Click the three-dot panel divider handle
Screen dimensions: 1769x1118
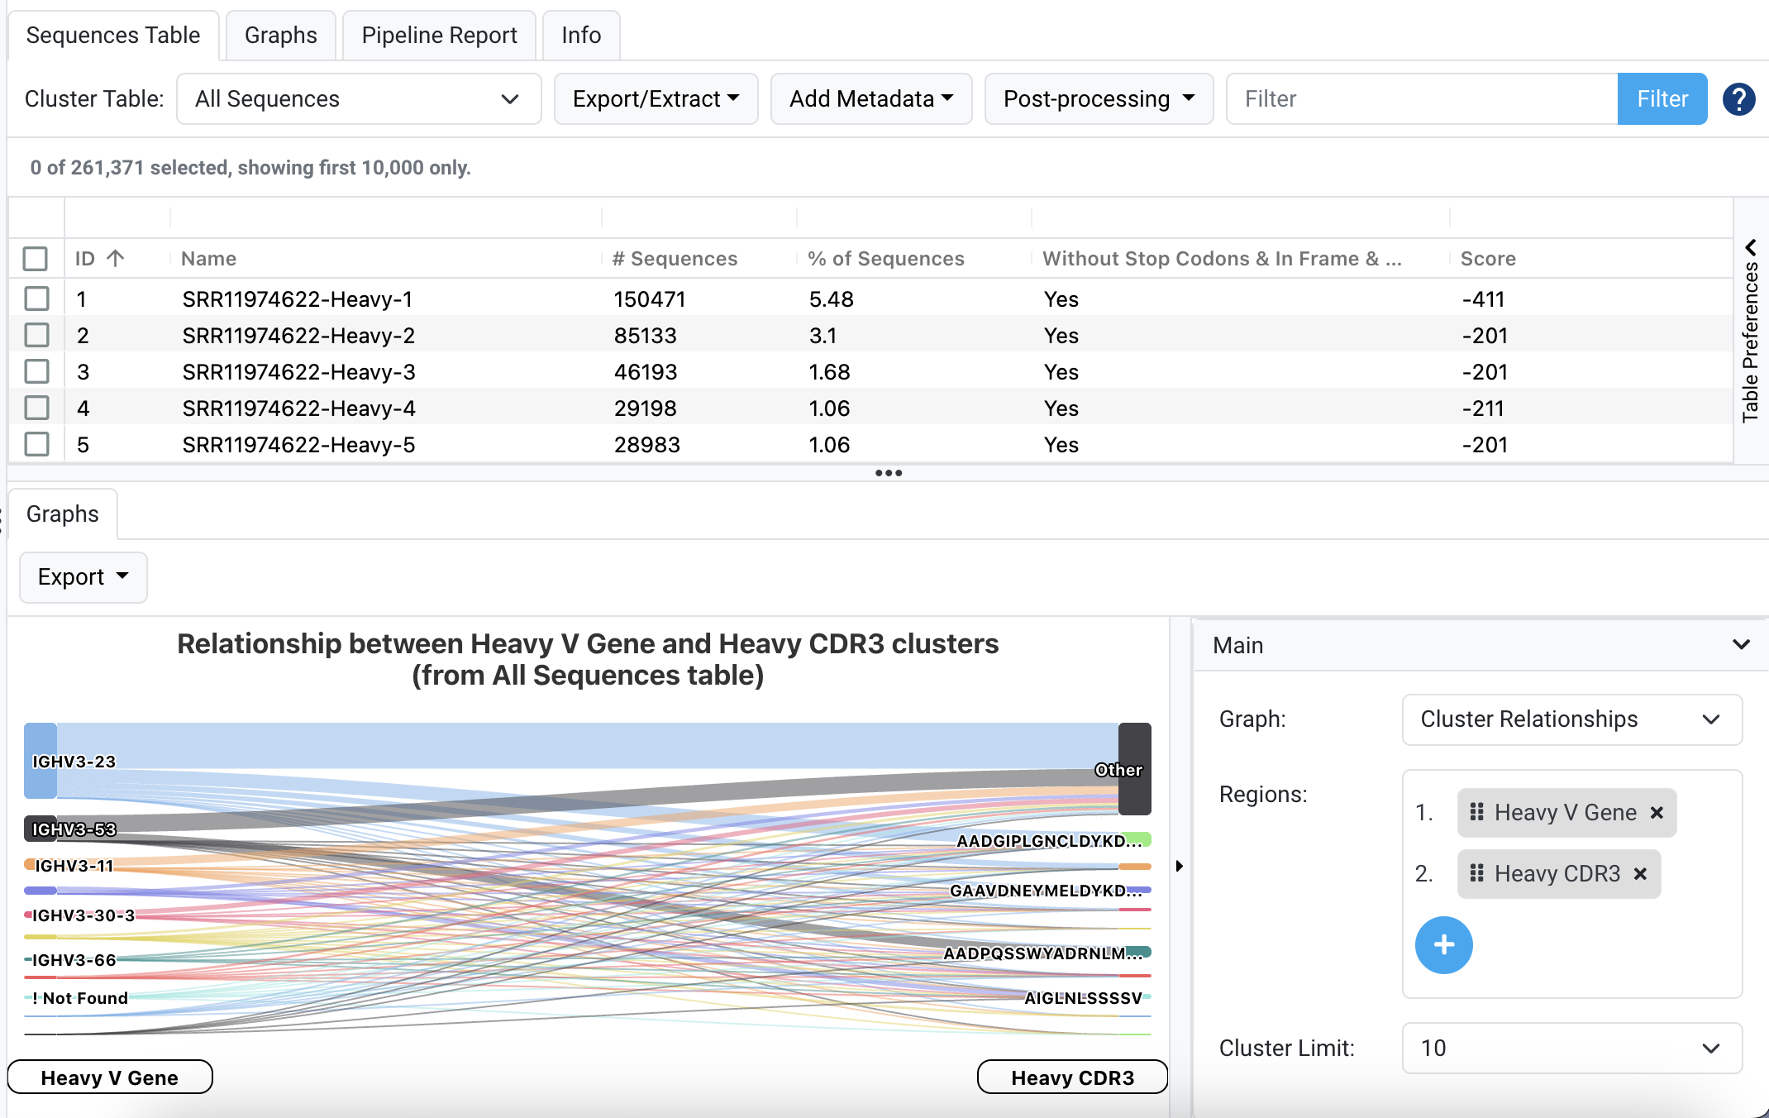[x=888, y=473]
